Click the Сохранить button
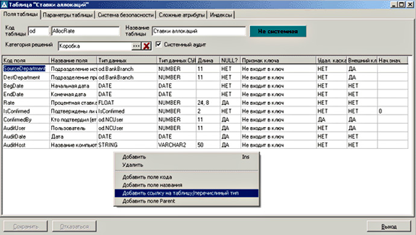 25,227
